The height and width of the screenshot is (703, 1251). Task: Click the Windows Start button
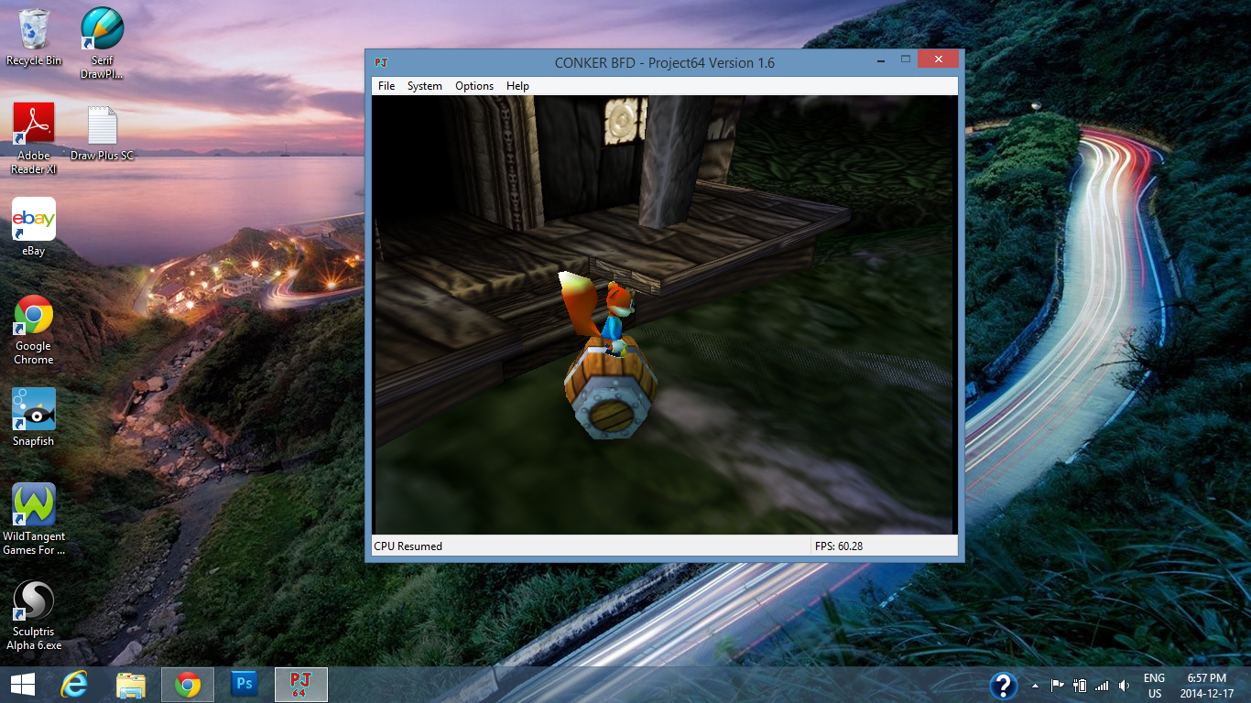(x=22, y=685)
